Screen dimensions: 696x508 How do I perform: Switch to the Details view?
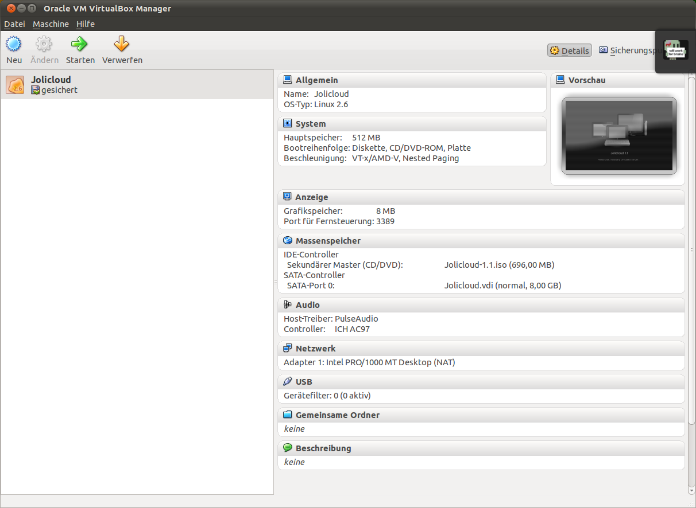(x=569, y=50)
